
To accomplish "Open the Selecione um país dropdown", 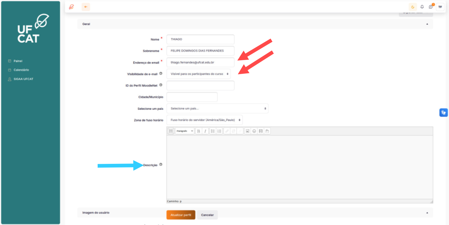I will click(217, 109).
